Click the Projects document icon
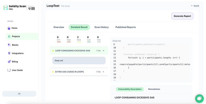This screenshot has width=206, height=104. (9, 36)
